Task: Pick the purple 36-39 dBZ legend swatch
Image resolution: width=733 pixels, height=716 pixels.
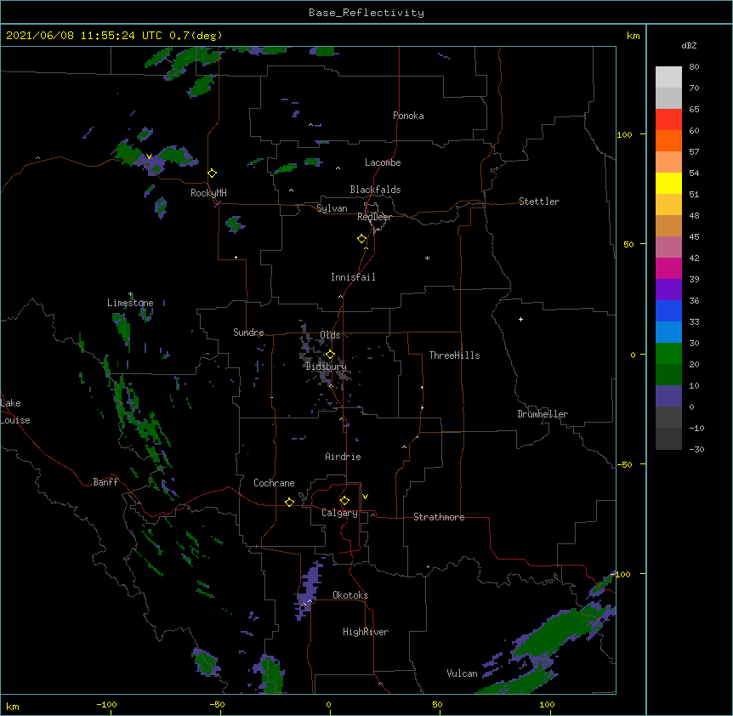Action: (668, 290)
